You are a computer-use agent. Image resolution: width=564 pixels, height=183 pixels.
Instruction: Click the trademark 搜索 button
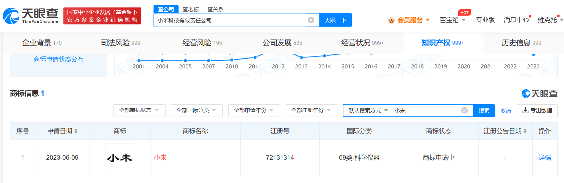484,110
